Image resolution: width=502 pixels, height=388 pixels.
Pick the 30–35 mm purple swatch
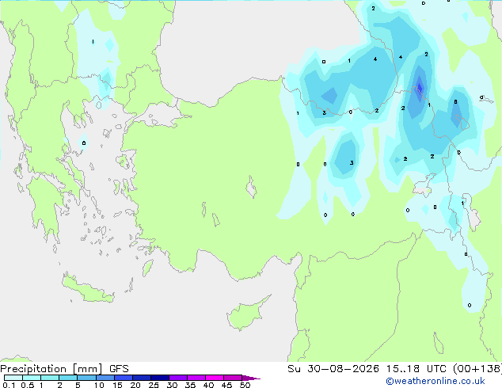click(177, 378)
